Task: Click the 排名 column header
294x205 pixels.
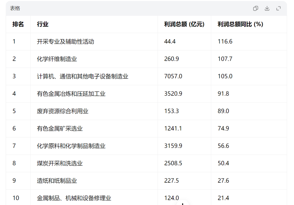Action: pyautogui.click(x=18, y=24)
